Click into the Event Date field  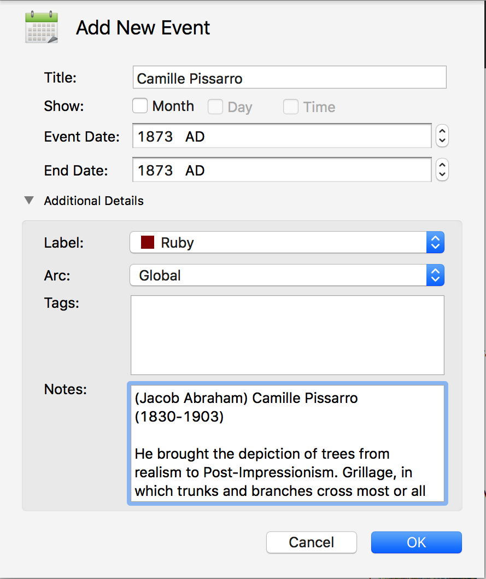click(282, 136)
